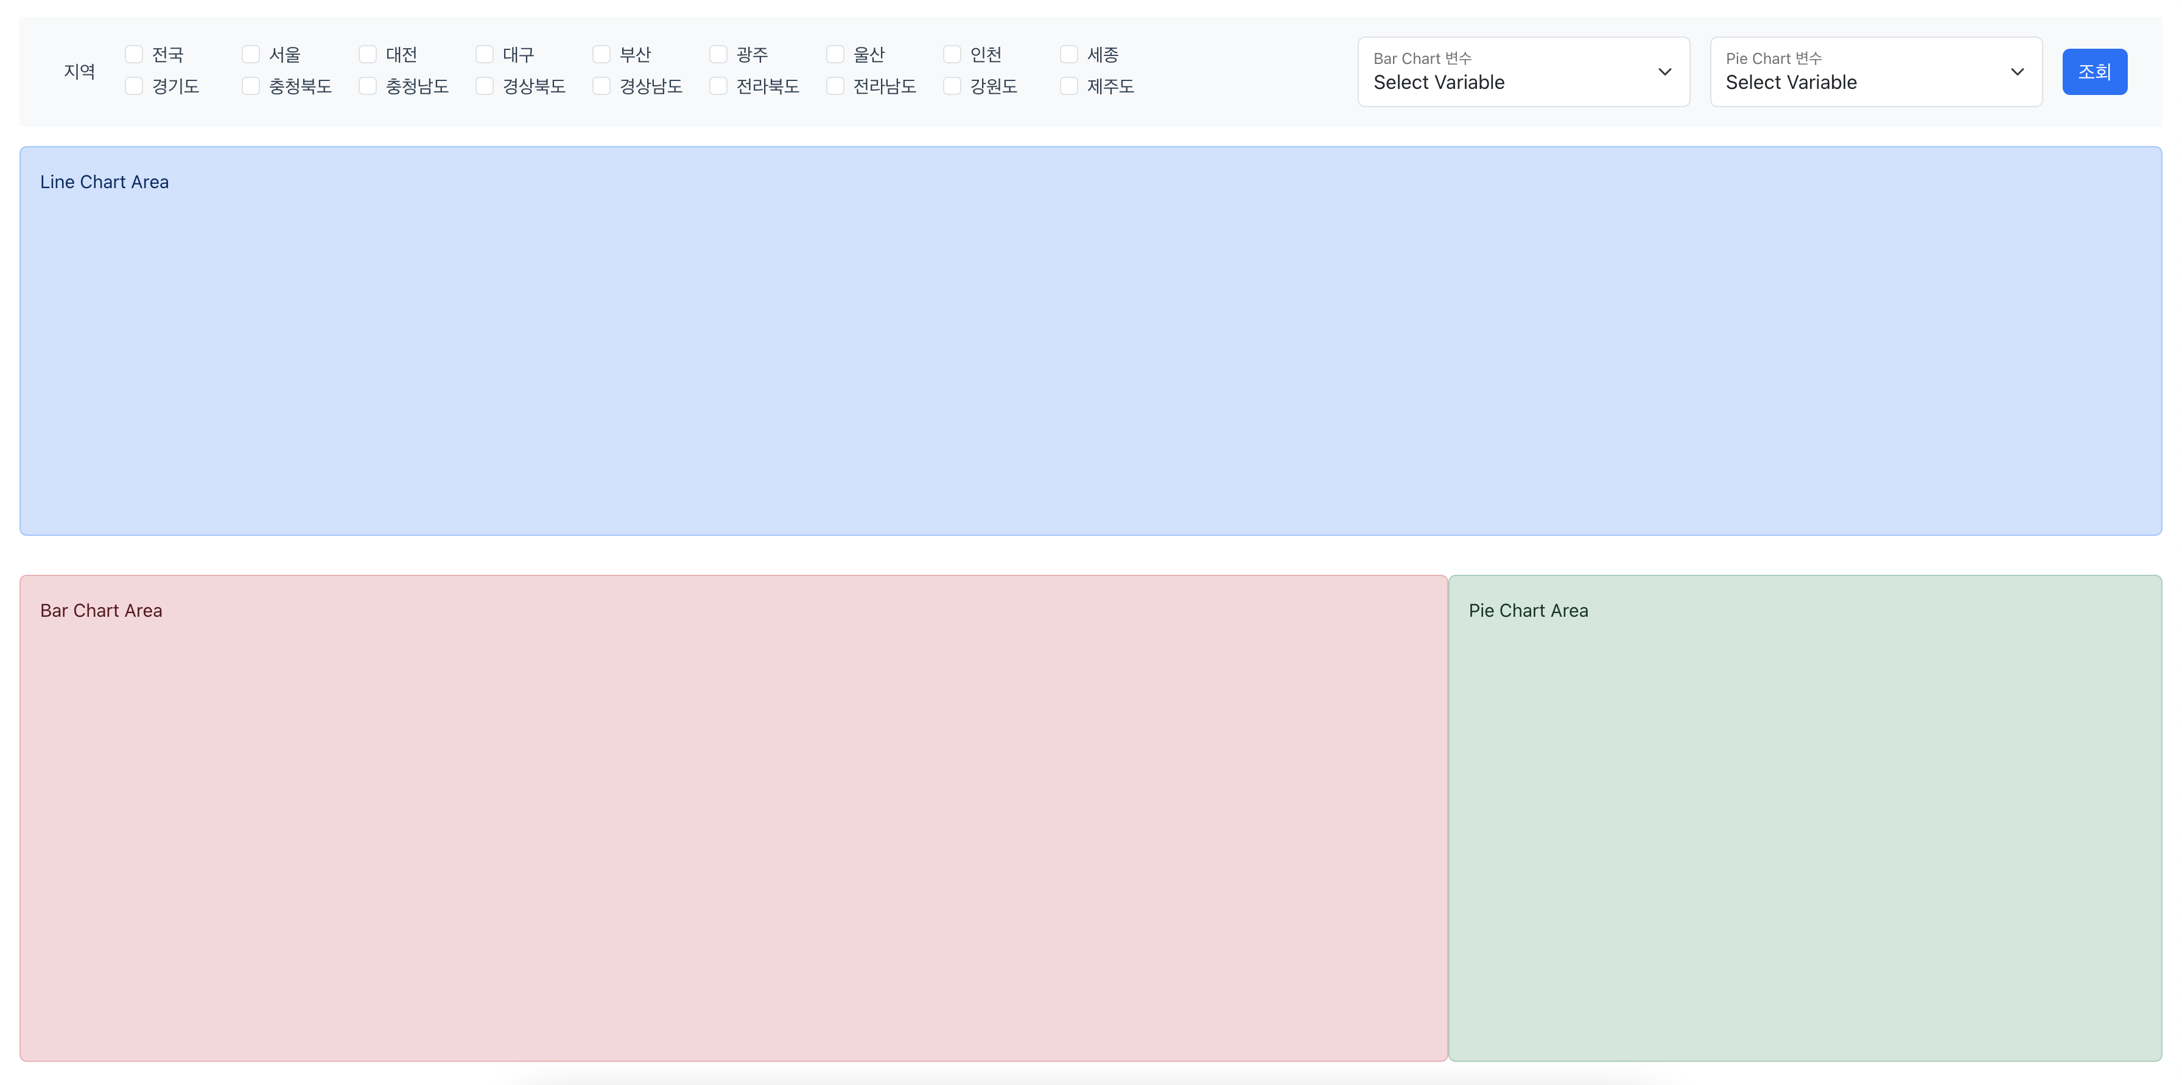
Task: Toggle the 부산 checkbox
Action: pos(602,55)
